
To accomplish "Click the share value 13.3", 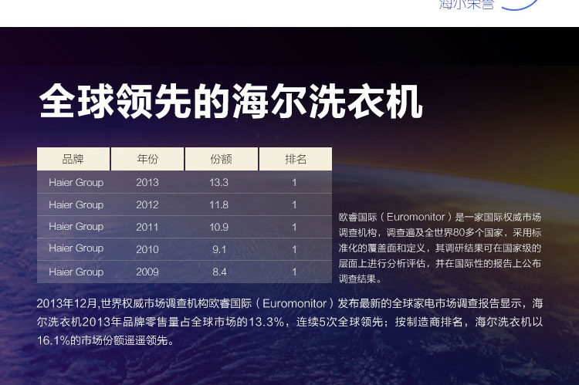I will click(219, 182).
